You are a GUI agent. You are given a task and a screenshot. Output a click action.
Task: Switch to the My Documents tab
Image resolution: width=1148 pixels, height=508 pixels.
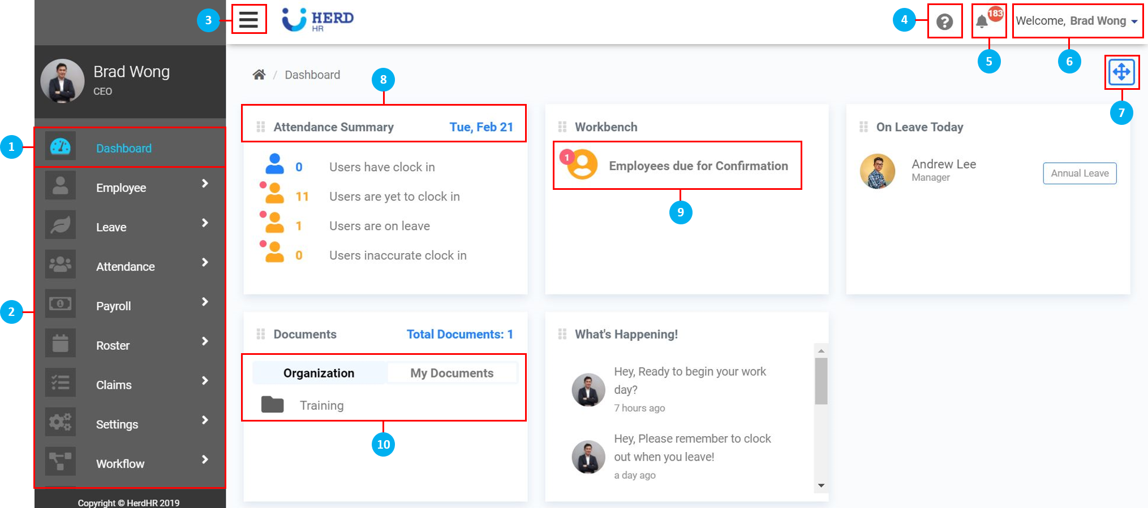pos(452,373)
